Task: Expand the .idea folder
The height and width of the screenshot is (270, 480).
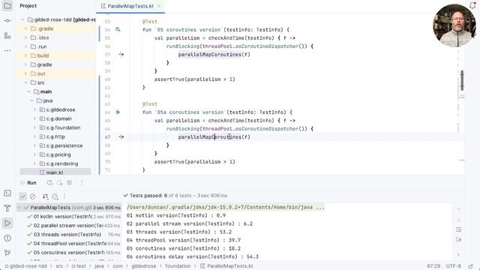Action: (25, 37)
